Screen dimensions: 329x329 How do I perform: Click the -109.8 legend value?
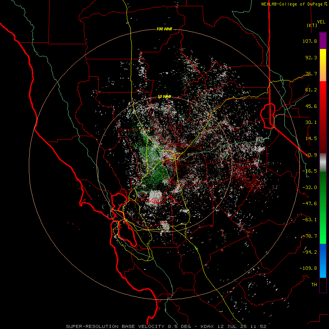pos(308,268)
